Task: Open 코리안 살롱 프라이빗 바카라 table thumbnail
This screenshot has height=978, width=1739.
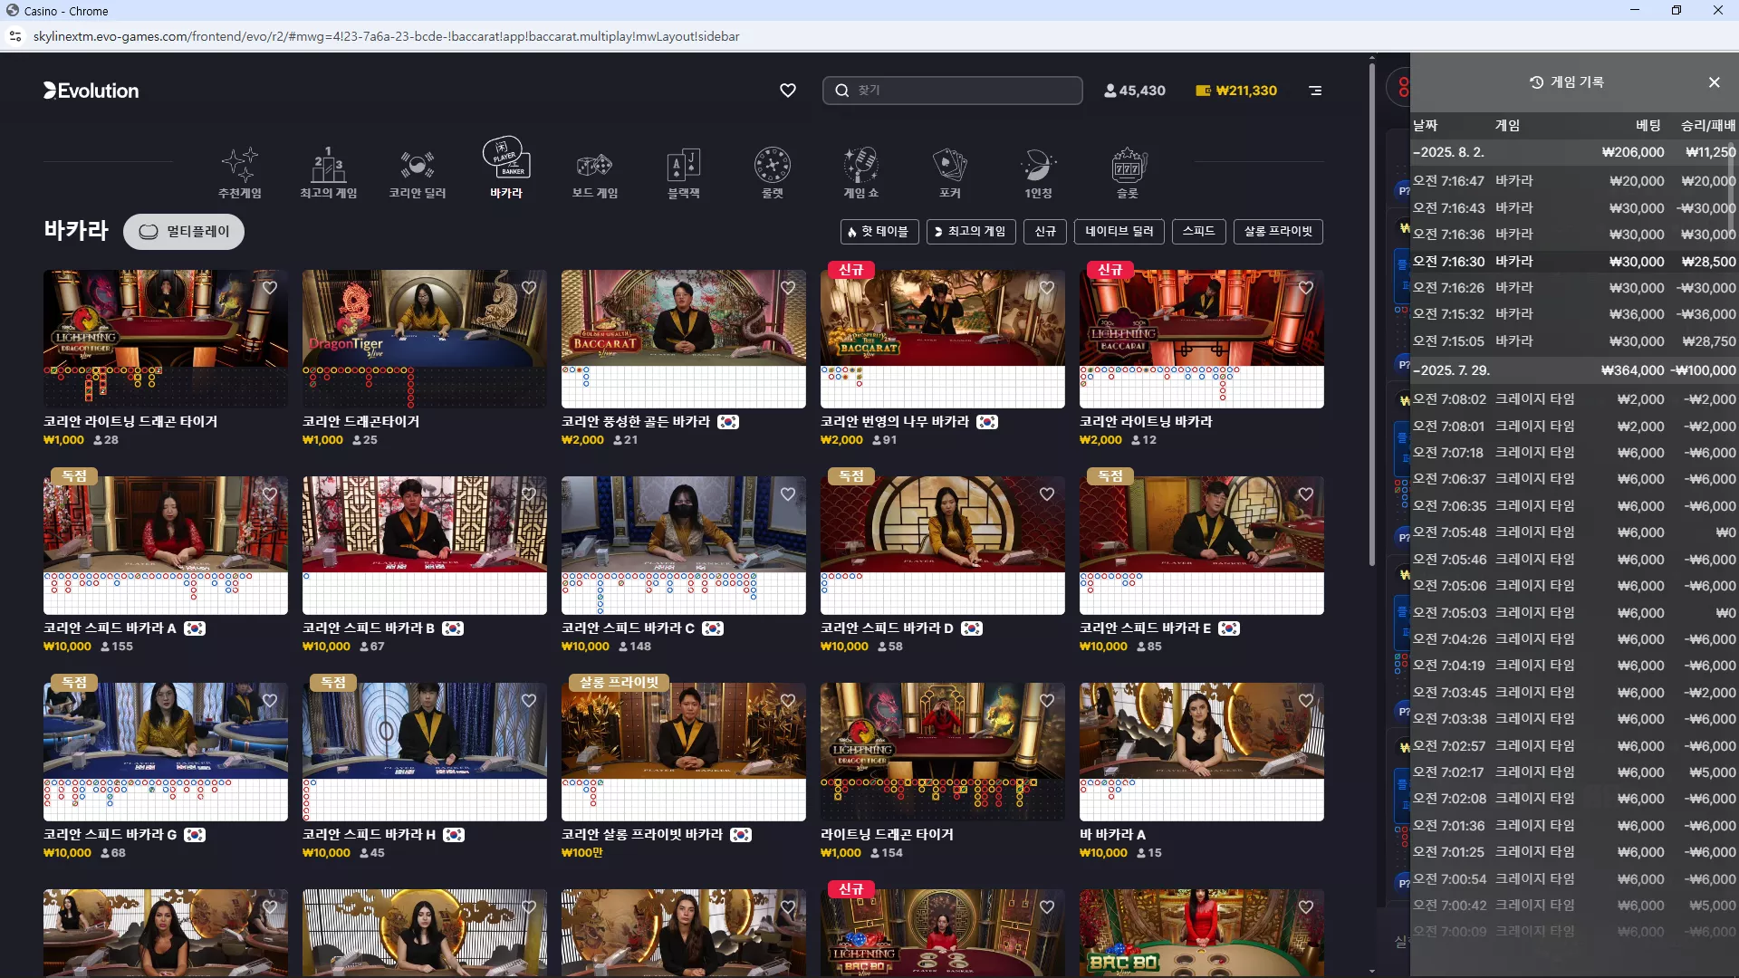Action: point(684,752)
